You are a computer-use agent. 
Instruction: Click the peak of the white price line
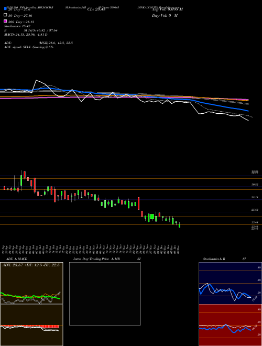pos(36,80)
